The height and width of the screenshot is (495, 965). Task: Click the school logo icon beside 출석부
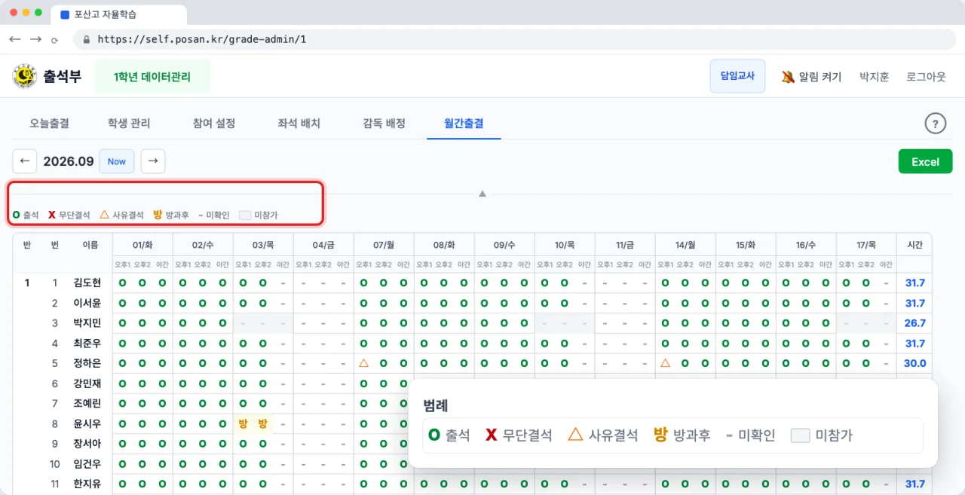click(x=24, y=76)
